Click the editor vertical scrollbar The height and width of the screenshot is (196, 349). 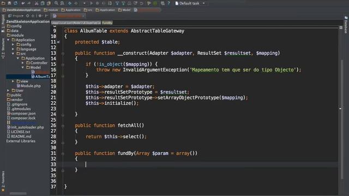click(x=342, y=119)
